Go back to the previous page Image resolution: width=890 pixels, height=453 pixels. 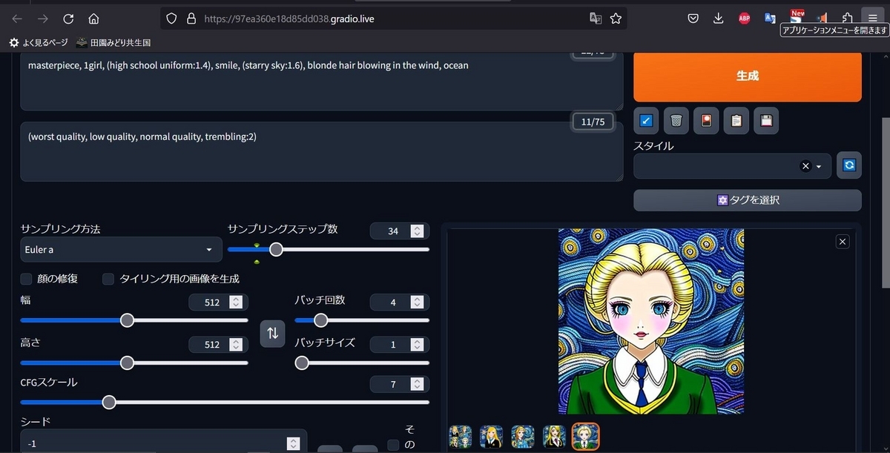point(17,19)
